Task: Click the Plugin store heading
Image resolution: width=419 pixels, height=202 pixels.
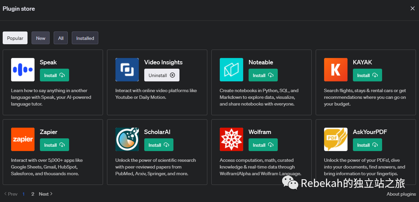Action: click(x=19, y=9)
